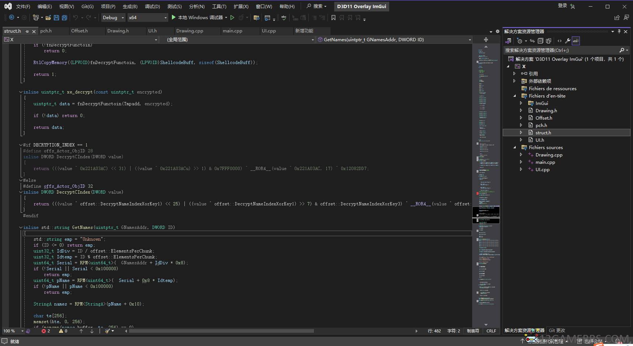Image resolution: width=633 pixels, height=346 pixels.
Task: Toggle the pin on struct.h tab
Action: coord(27,31)
